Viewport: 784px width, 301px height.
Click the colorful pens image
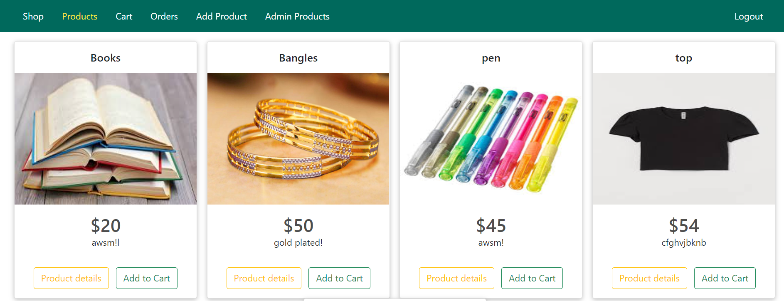(x=491, y=138)
